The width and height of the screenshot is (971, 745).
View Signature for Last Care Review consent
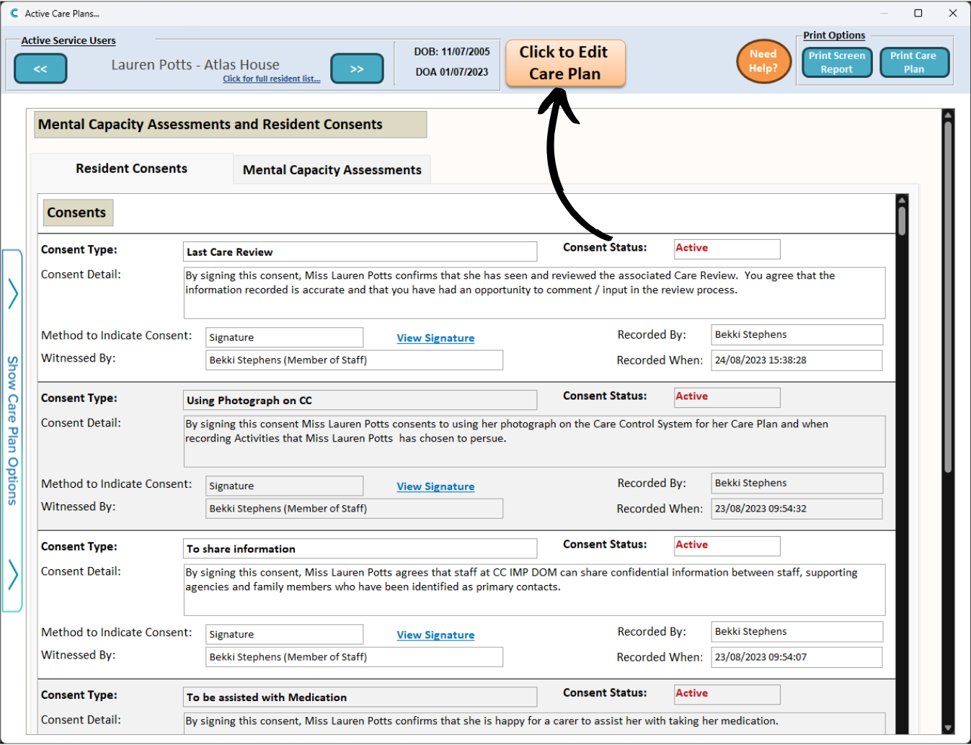click(x=435, y=338)
